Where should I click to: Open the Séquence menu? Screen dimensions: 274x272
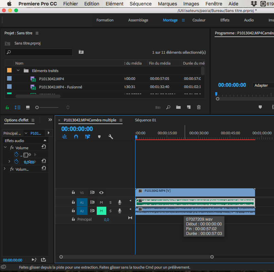click(x=141, y=4)
